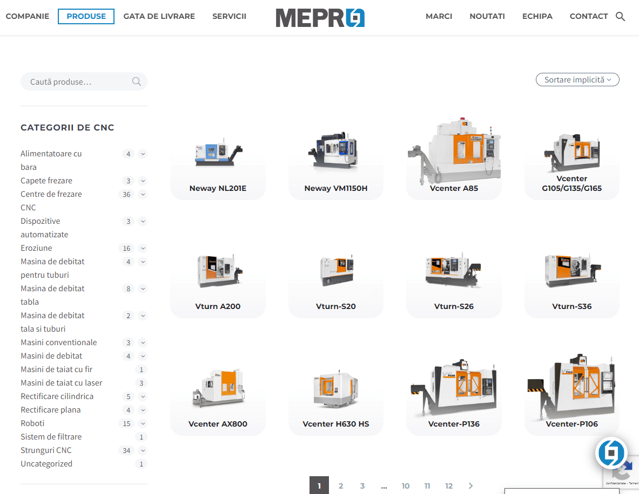The width and height of the screenshot is (639, 494).
Task: Expand Rectificare plana chevron
Action: tap(143, 410)
